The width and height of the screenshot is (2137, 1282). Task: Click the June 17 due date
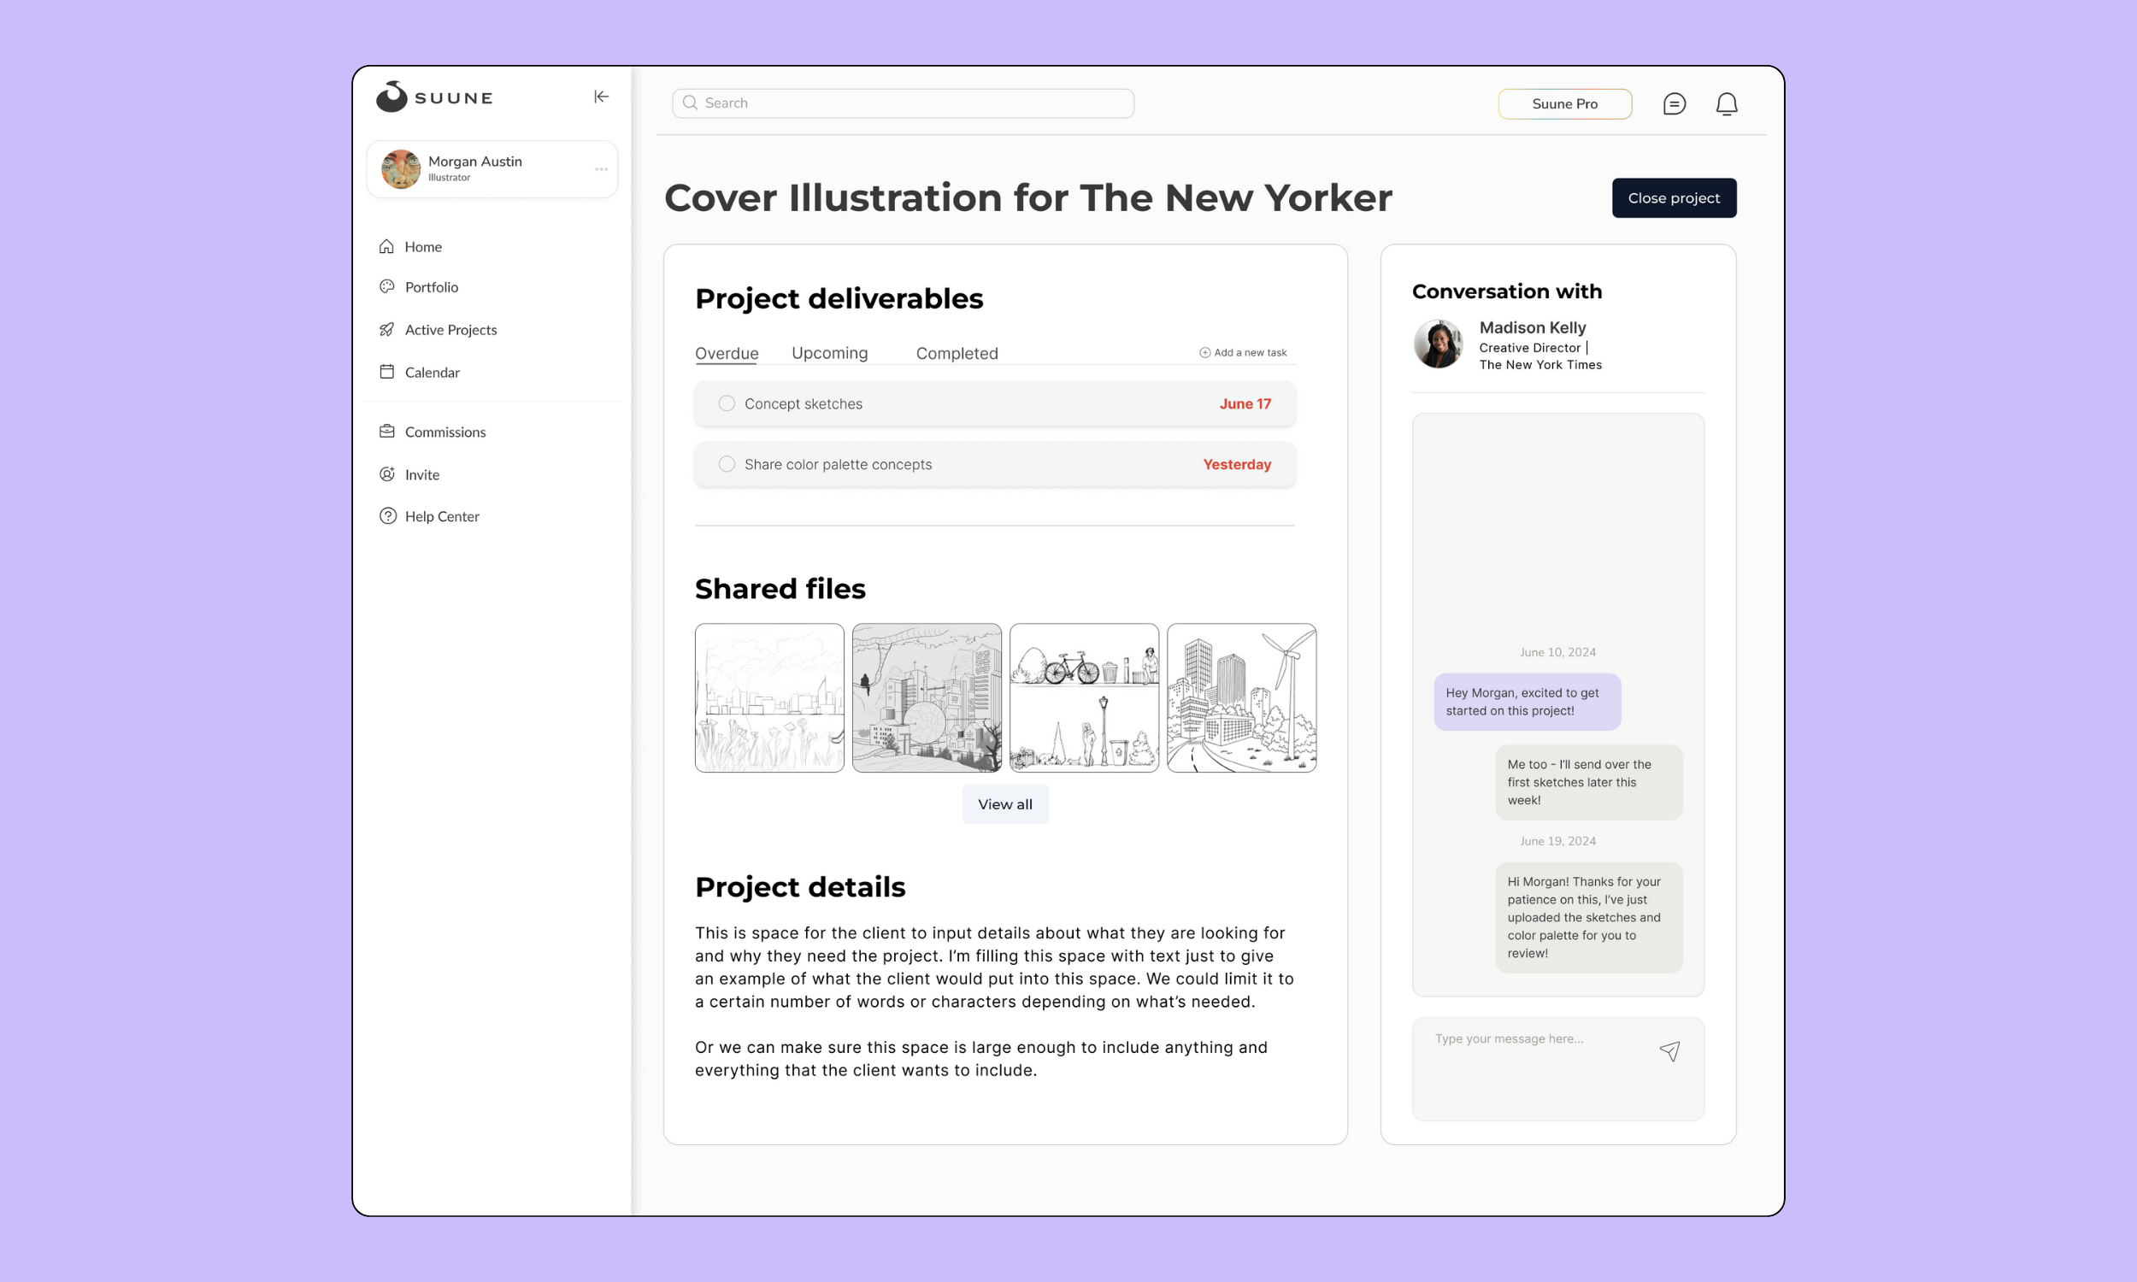point(1245,403)
